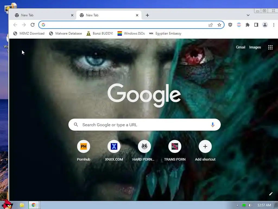Show hidden tray icons arrow
Viewport: 278px width, 209px height.
point(237,205)
